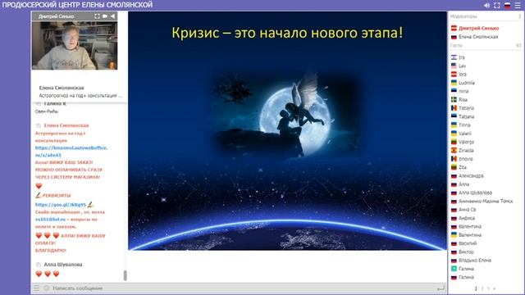Open the emoji picker in message bar

pyautogui.click(x=47, y=288)
